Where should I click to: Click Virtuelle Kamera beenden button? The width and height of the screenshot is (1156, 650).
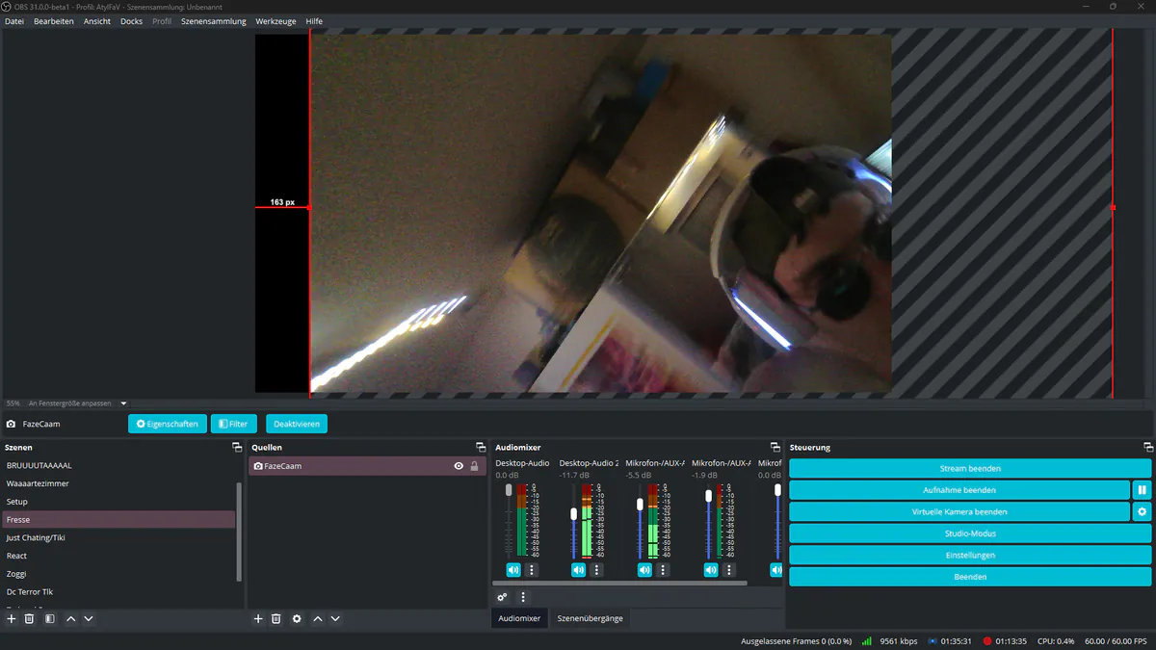[959, 511]
